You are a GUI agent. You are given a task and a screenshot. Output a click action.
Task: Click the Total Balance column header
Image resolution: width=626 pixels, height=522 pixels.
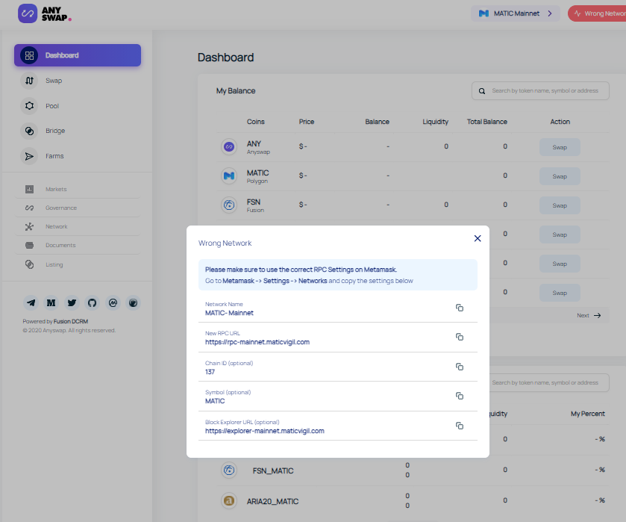click(487, 122)
